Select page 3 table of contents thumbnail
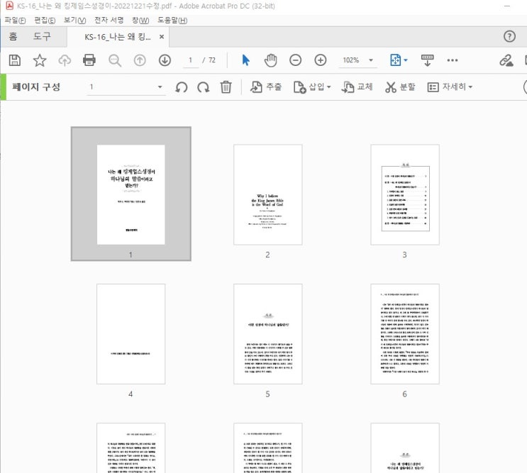 [405, 195]
